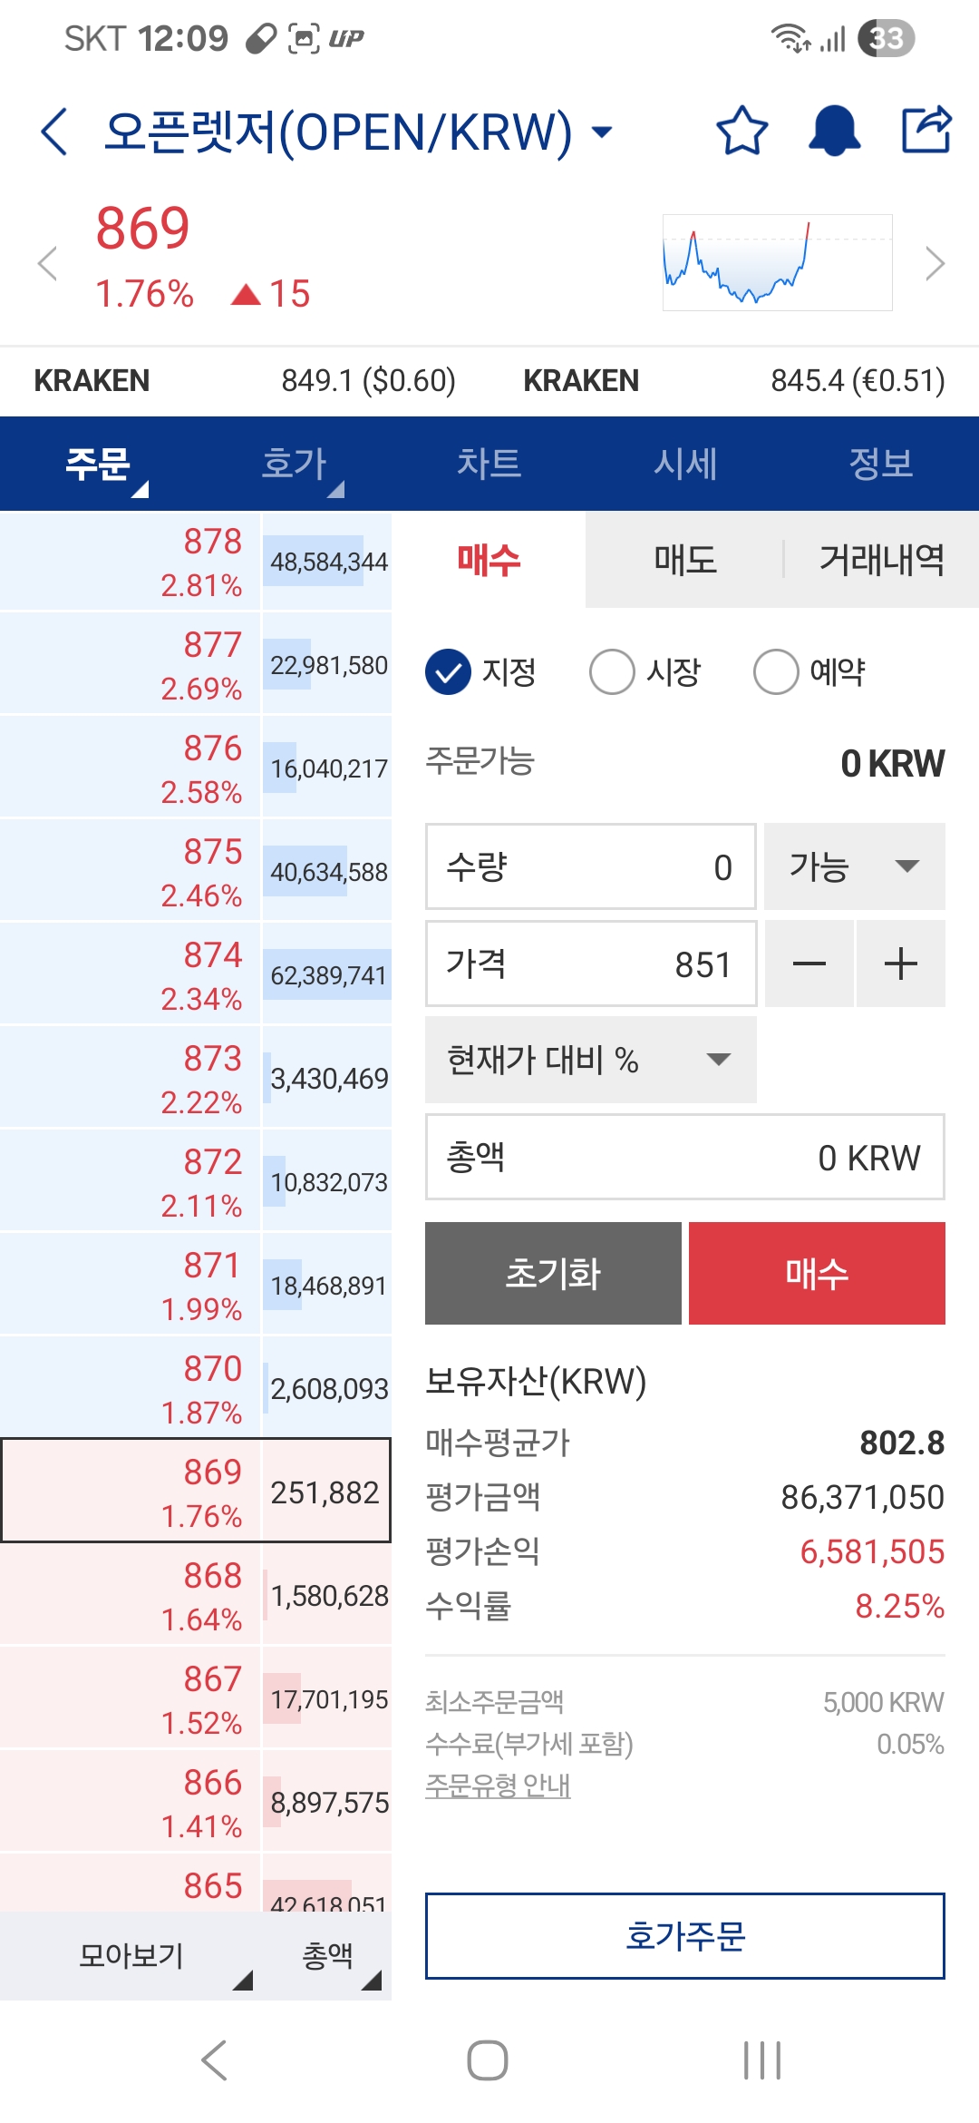The image size is (979, 2123).
Task: Open the 주문유형 안내 link
Action: [498, 1785]
